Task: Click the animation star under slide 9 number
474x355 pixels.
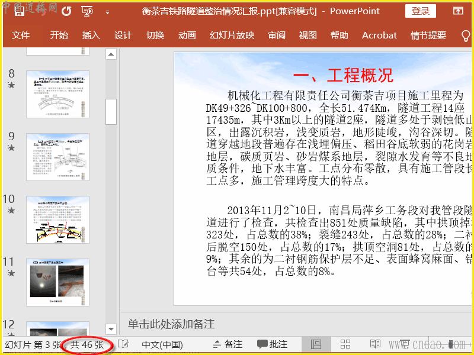Action: coord(11,147)
